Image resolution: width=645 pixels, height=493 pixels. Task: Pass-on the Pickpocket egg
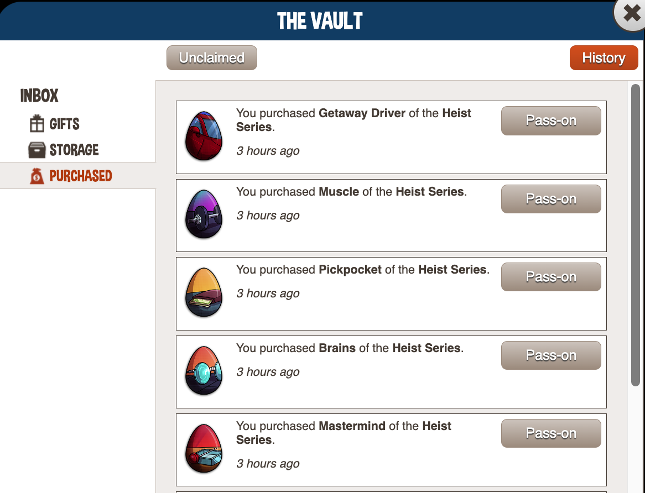click(551, 277)
